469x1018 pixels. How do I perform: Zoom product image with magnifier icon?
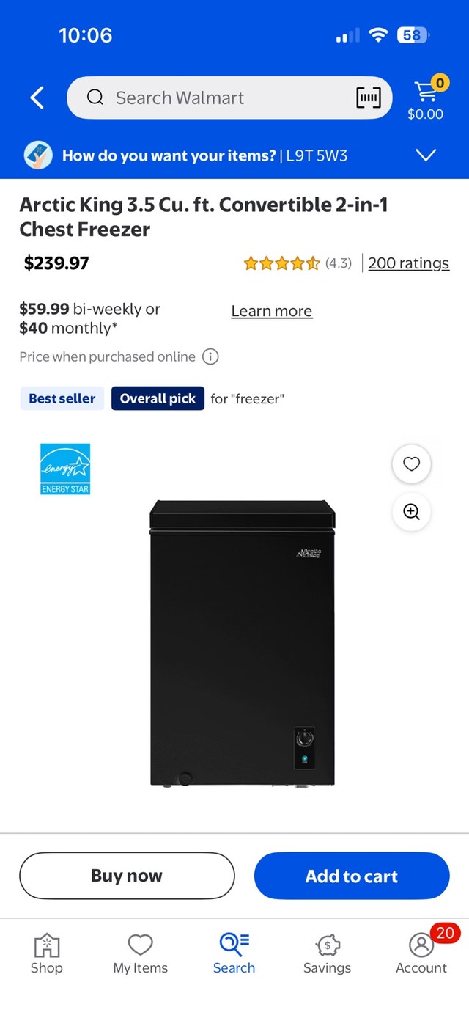[412, 512]
